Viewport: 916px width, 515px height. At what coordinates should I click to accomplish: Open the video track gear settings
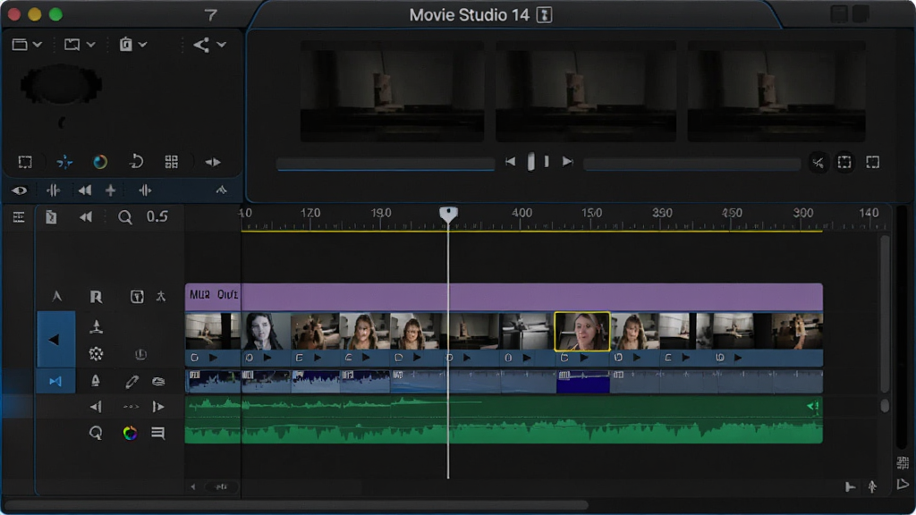click(96, 353)
